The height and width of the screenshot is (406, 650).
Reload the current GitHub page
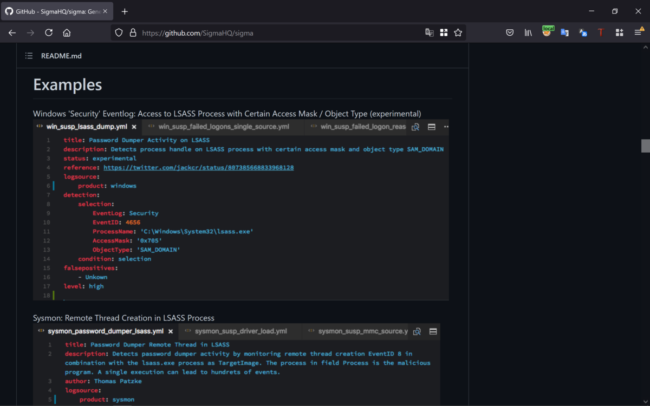(x=49, y=32)
